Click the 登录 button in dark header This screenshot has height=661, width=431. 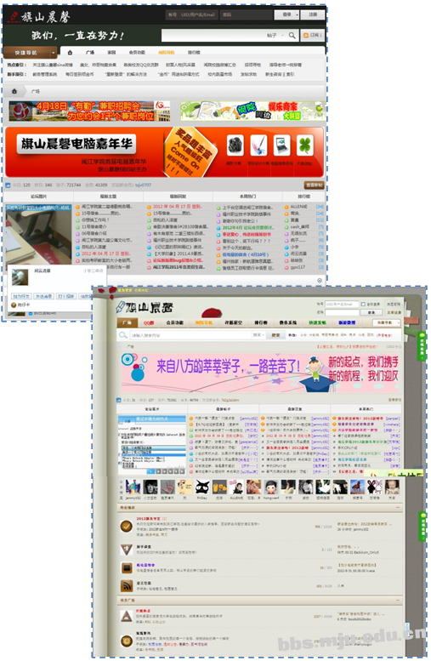287,14
